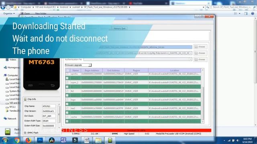Open the scatter file path dropdown arrow
Viewport: 257px width, 144px height.
190,53
